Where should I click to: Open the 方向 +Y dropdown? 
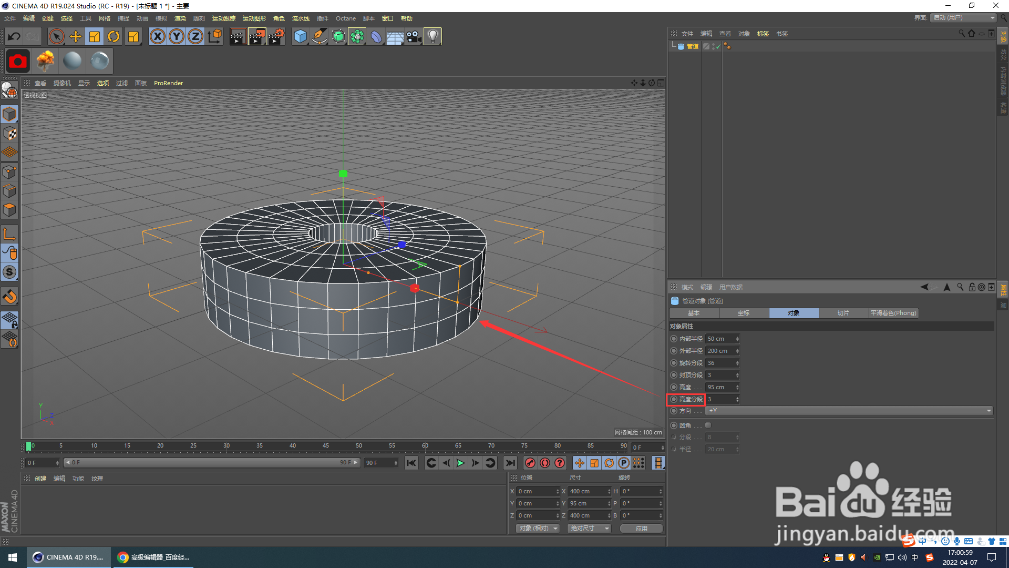point(849,411)
